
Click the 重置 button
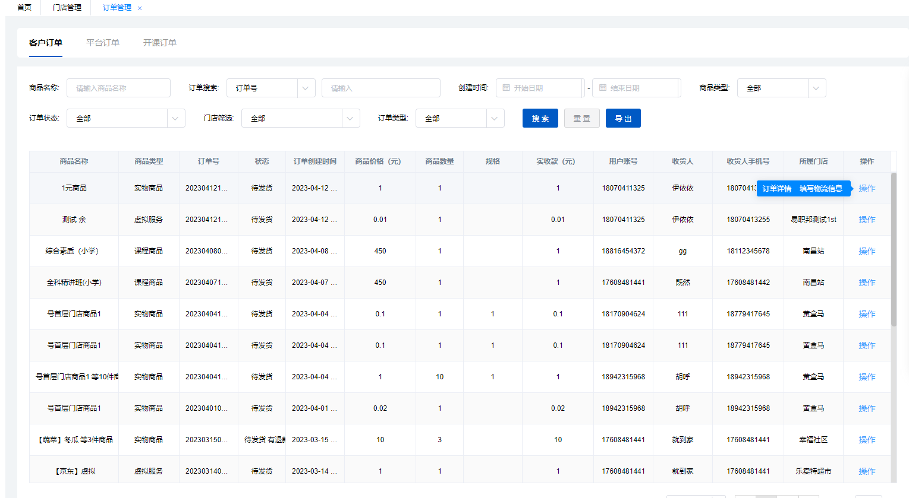[x=581, y=118]
